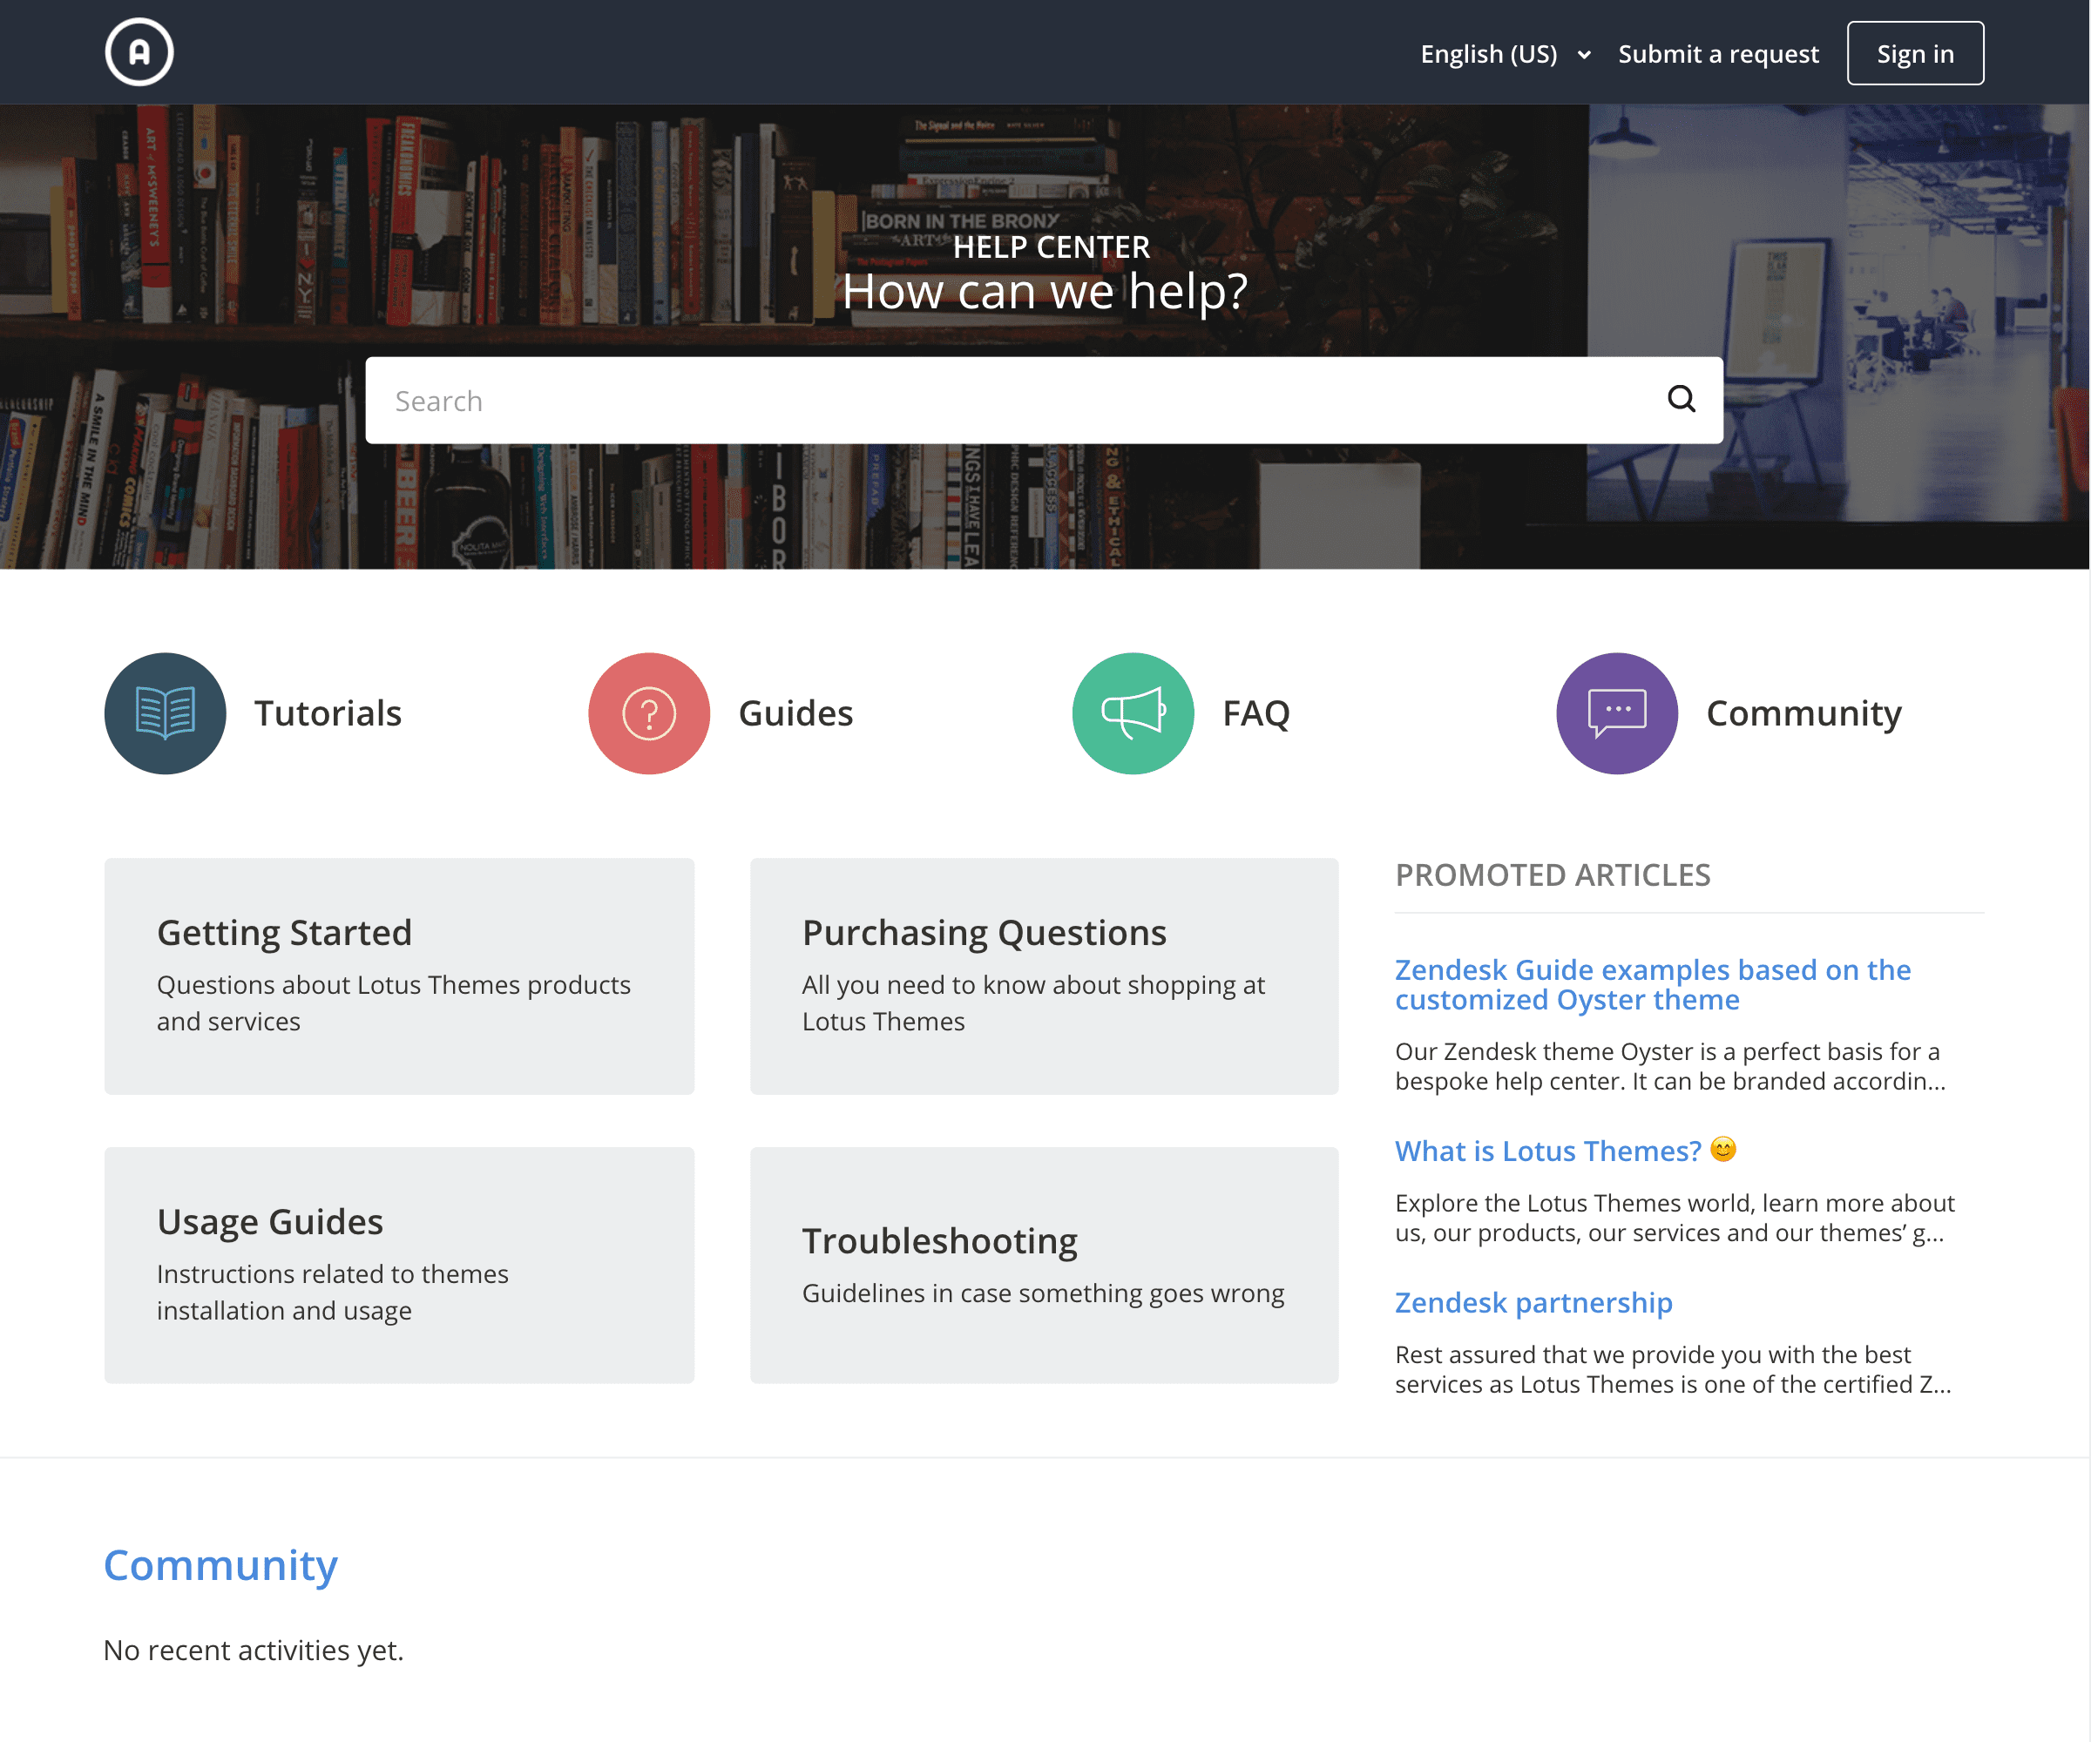Image resolution: width=2091 pixels, height=1742 pixels.
Task: Click the circular A logo in header
Action: pyautogui.click(x=139, y=51)
